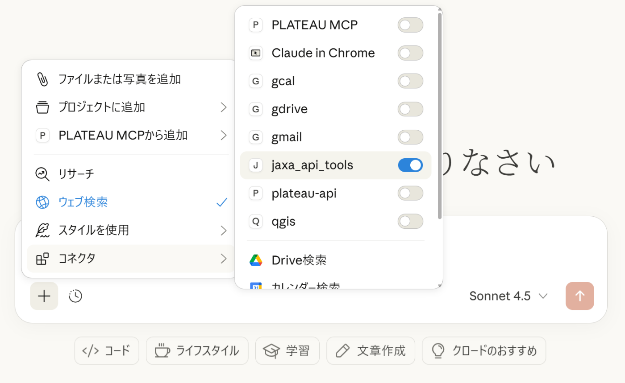Click the research magnifier icon beside リサーチ
The image size is (625, 383).
(42, 174)
